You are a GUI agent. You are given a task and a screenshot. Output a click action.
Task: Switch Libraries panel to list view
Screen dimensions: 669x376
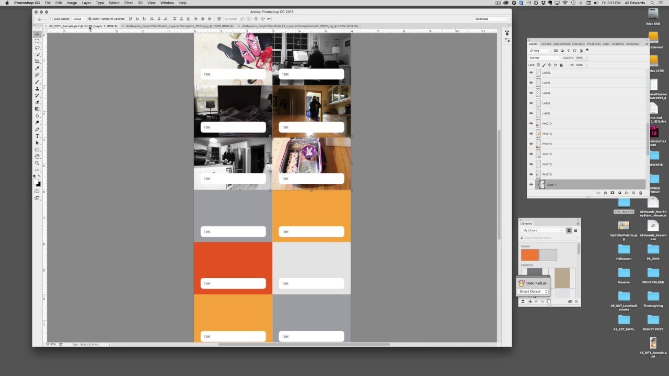575,230
